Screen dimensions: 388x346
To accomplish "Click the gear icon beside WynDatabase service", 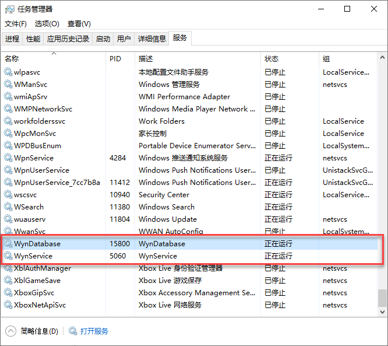I will [x=8, y=244].
